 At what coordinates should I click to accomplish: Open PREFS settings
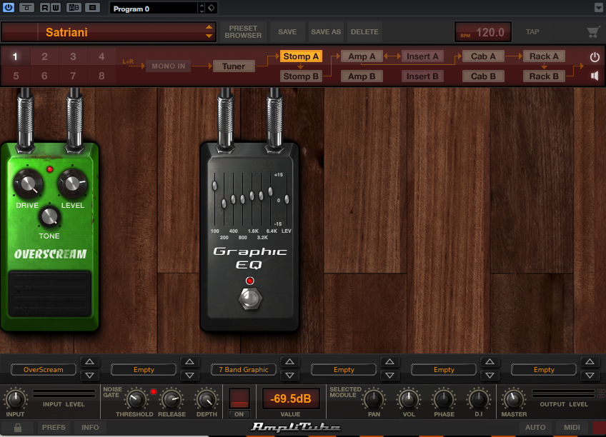pyautogui.click(x=54, y=427)
